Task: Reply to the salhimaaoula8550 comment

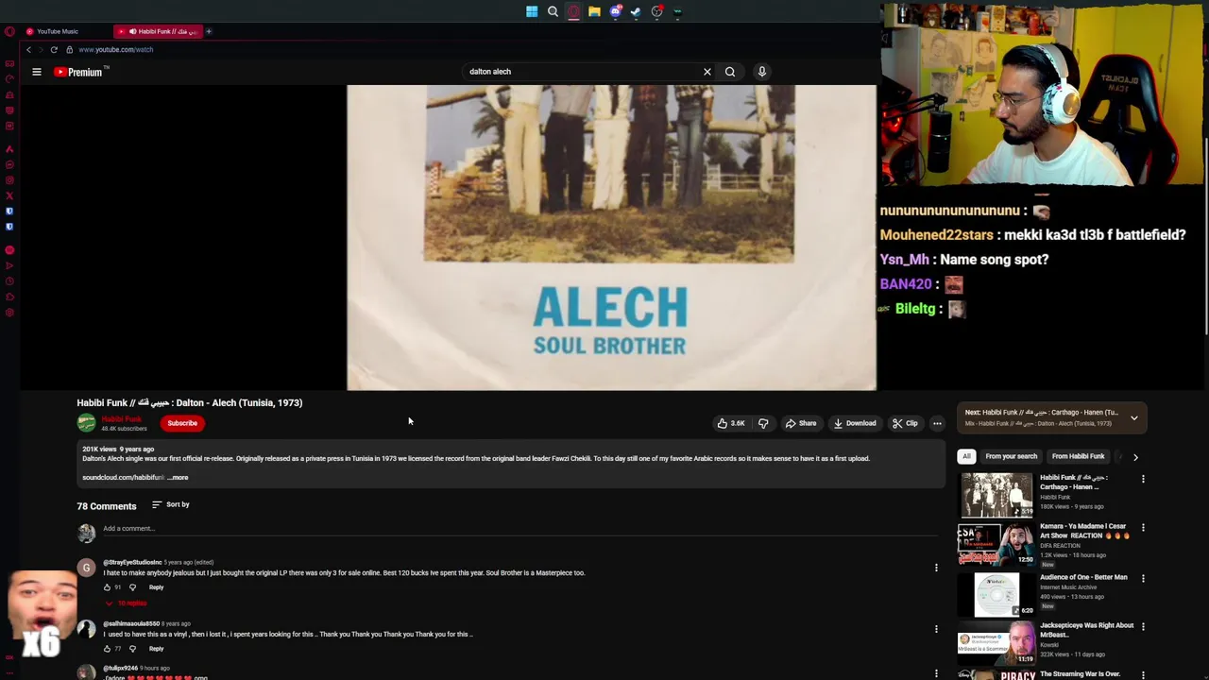Action: 156,649
